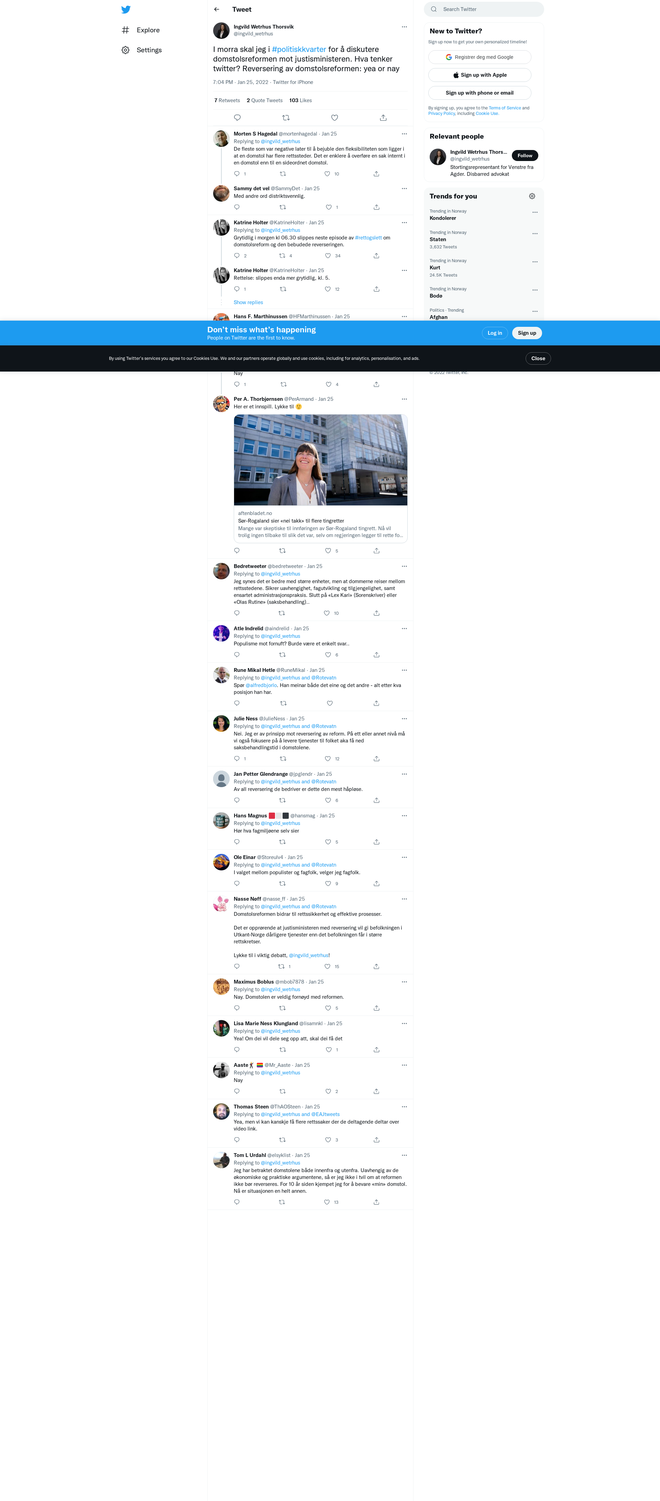
Task: Share the main tweet via share icon
Action: (x=383, y=118)
